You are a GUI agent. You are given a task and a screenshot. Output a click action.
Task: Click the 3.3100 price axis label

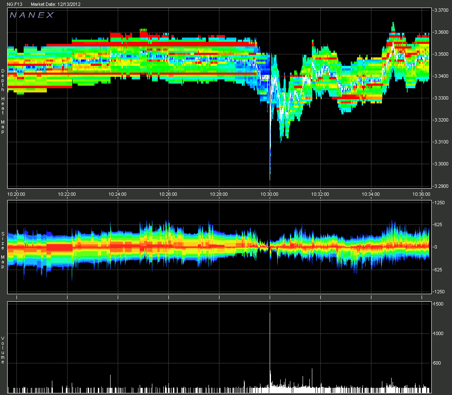[441, 141]
